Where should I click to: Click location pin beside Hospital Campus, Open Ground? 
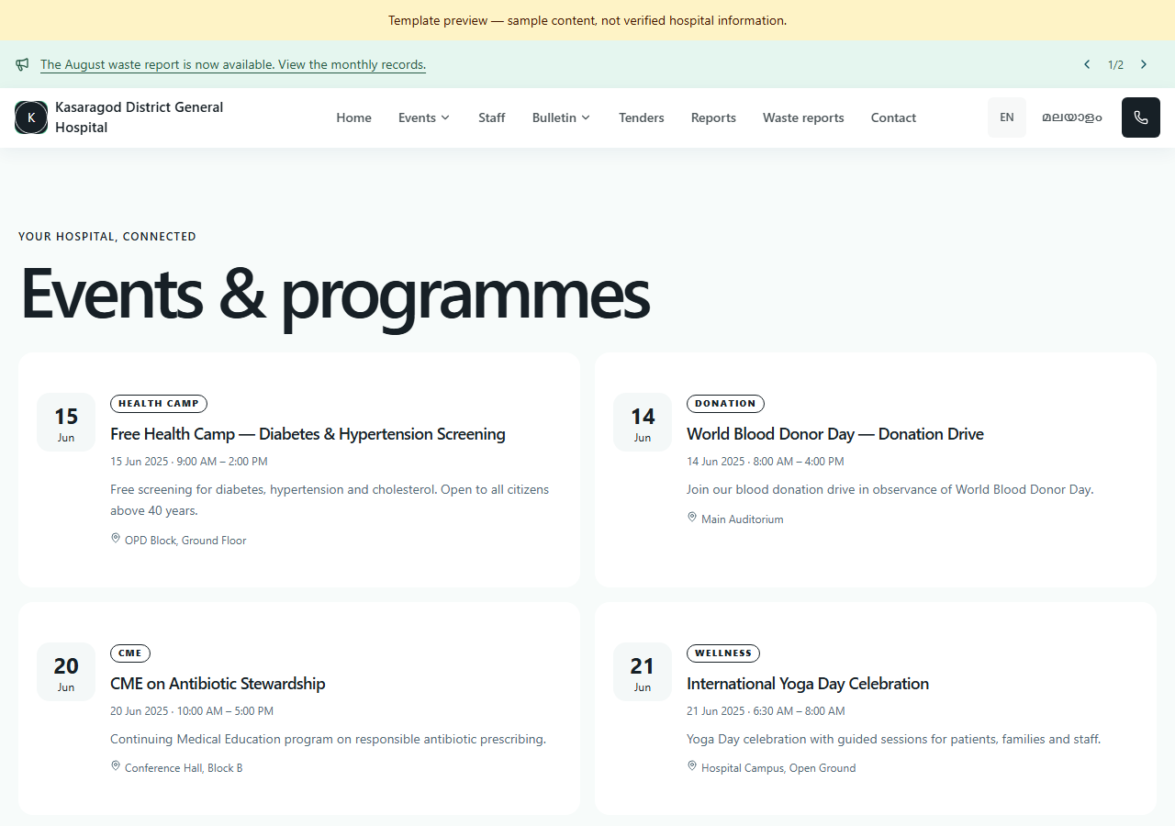click(692, 766)
